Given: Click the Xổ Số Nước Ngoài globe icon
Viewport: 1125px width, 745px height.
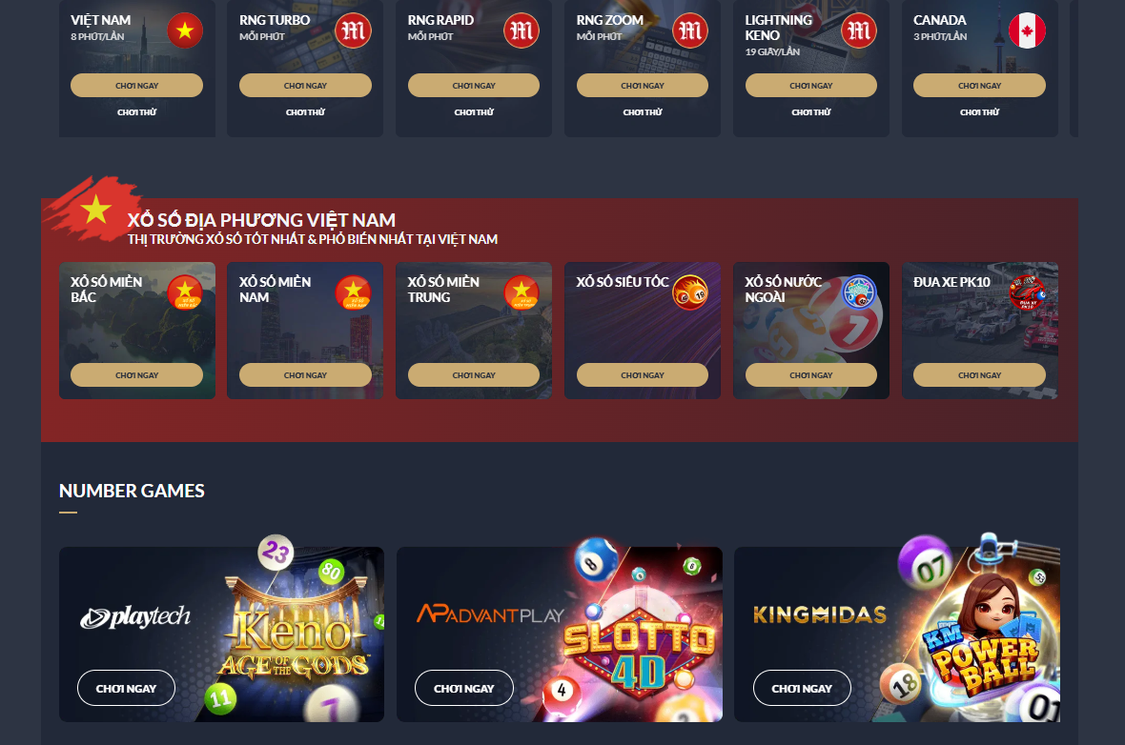Looking at the screenshot, I should point(859,292).
